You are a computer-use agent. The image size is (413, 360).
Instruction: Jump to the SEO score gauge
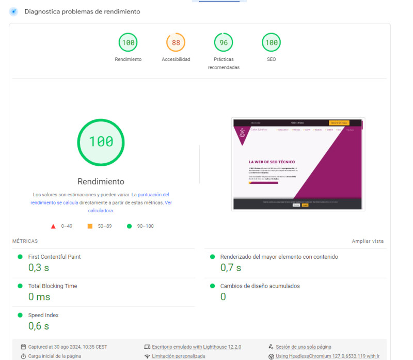[271, 43]
